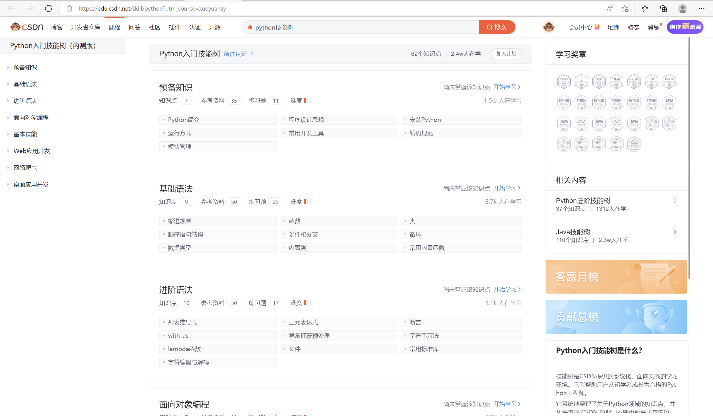Refresh the browser page
The height and width of the screenshot is (416, 713).
pos(48,8)
